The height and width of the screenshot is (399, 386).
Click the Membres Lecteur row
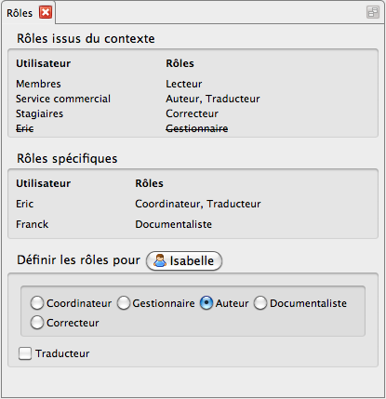[193, 84]
